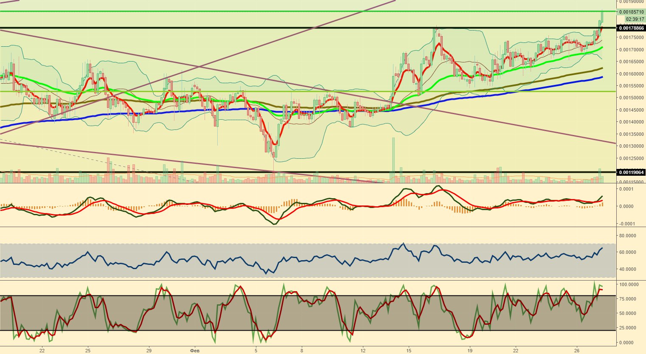Click the 0.00160000 price axis tick
This screenshot has height=354, width=646.
[x=632, y=74]
